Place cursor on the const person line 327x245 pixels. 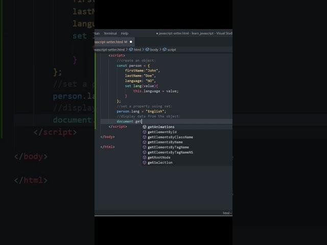[133, 66]
